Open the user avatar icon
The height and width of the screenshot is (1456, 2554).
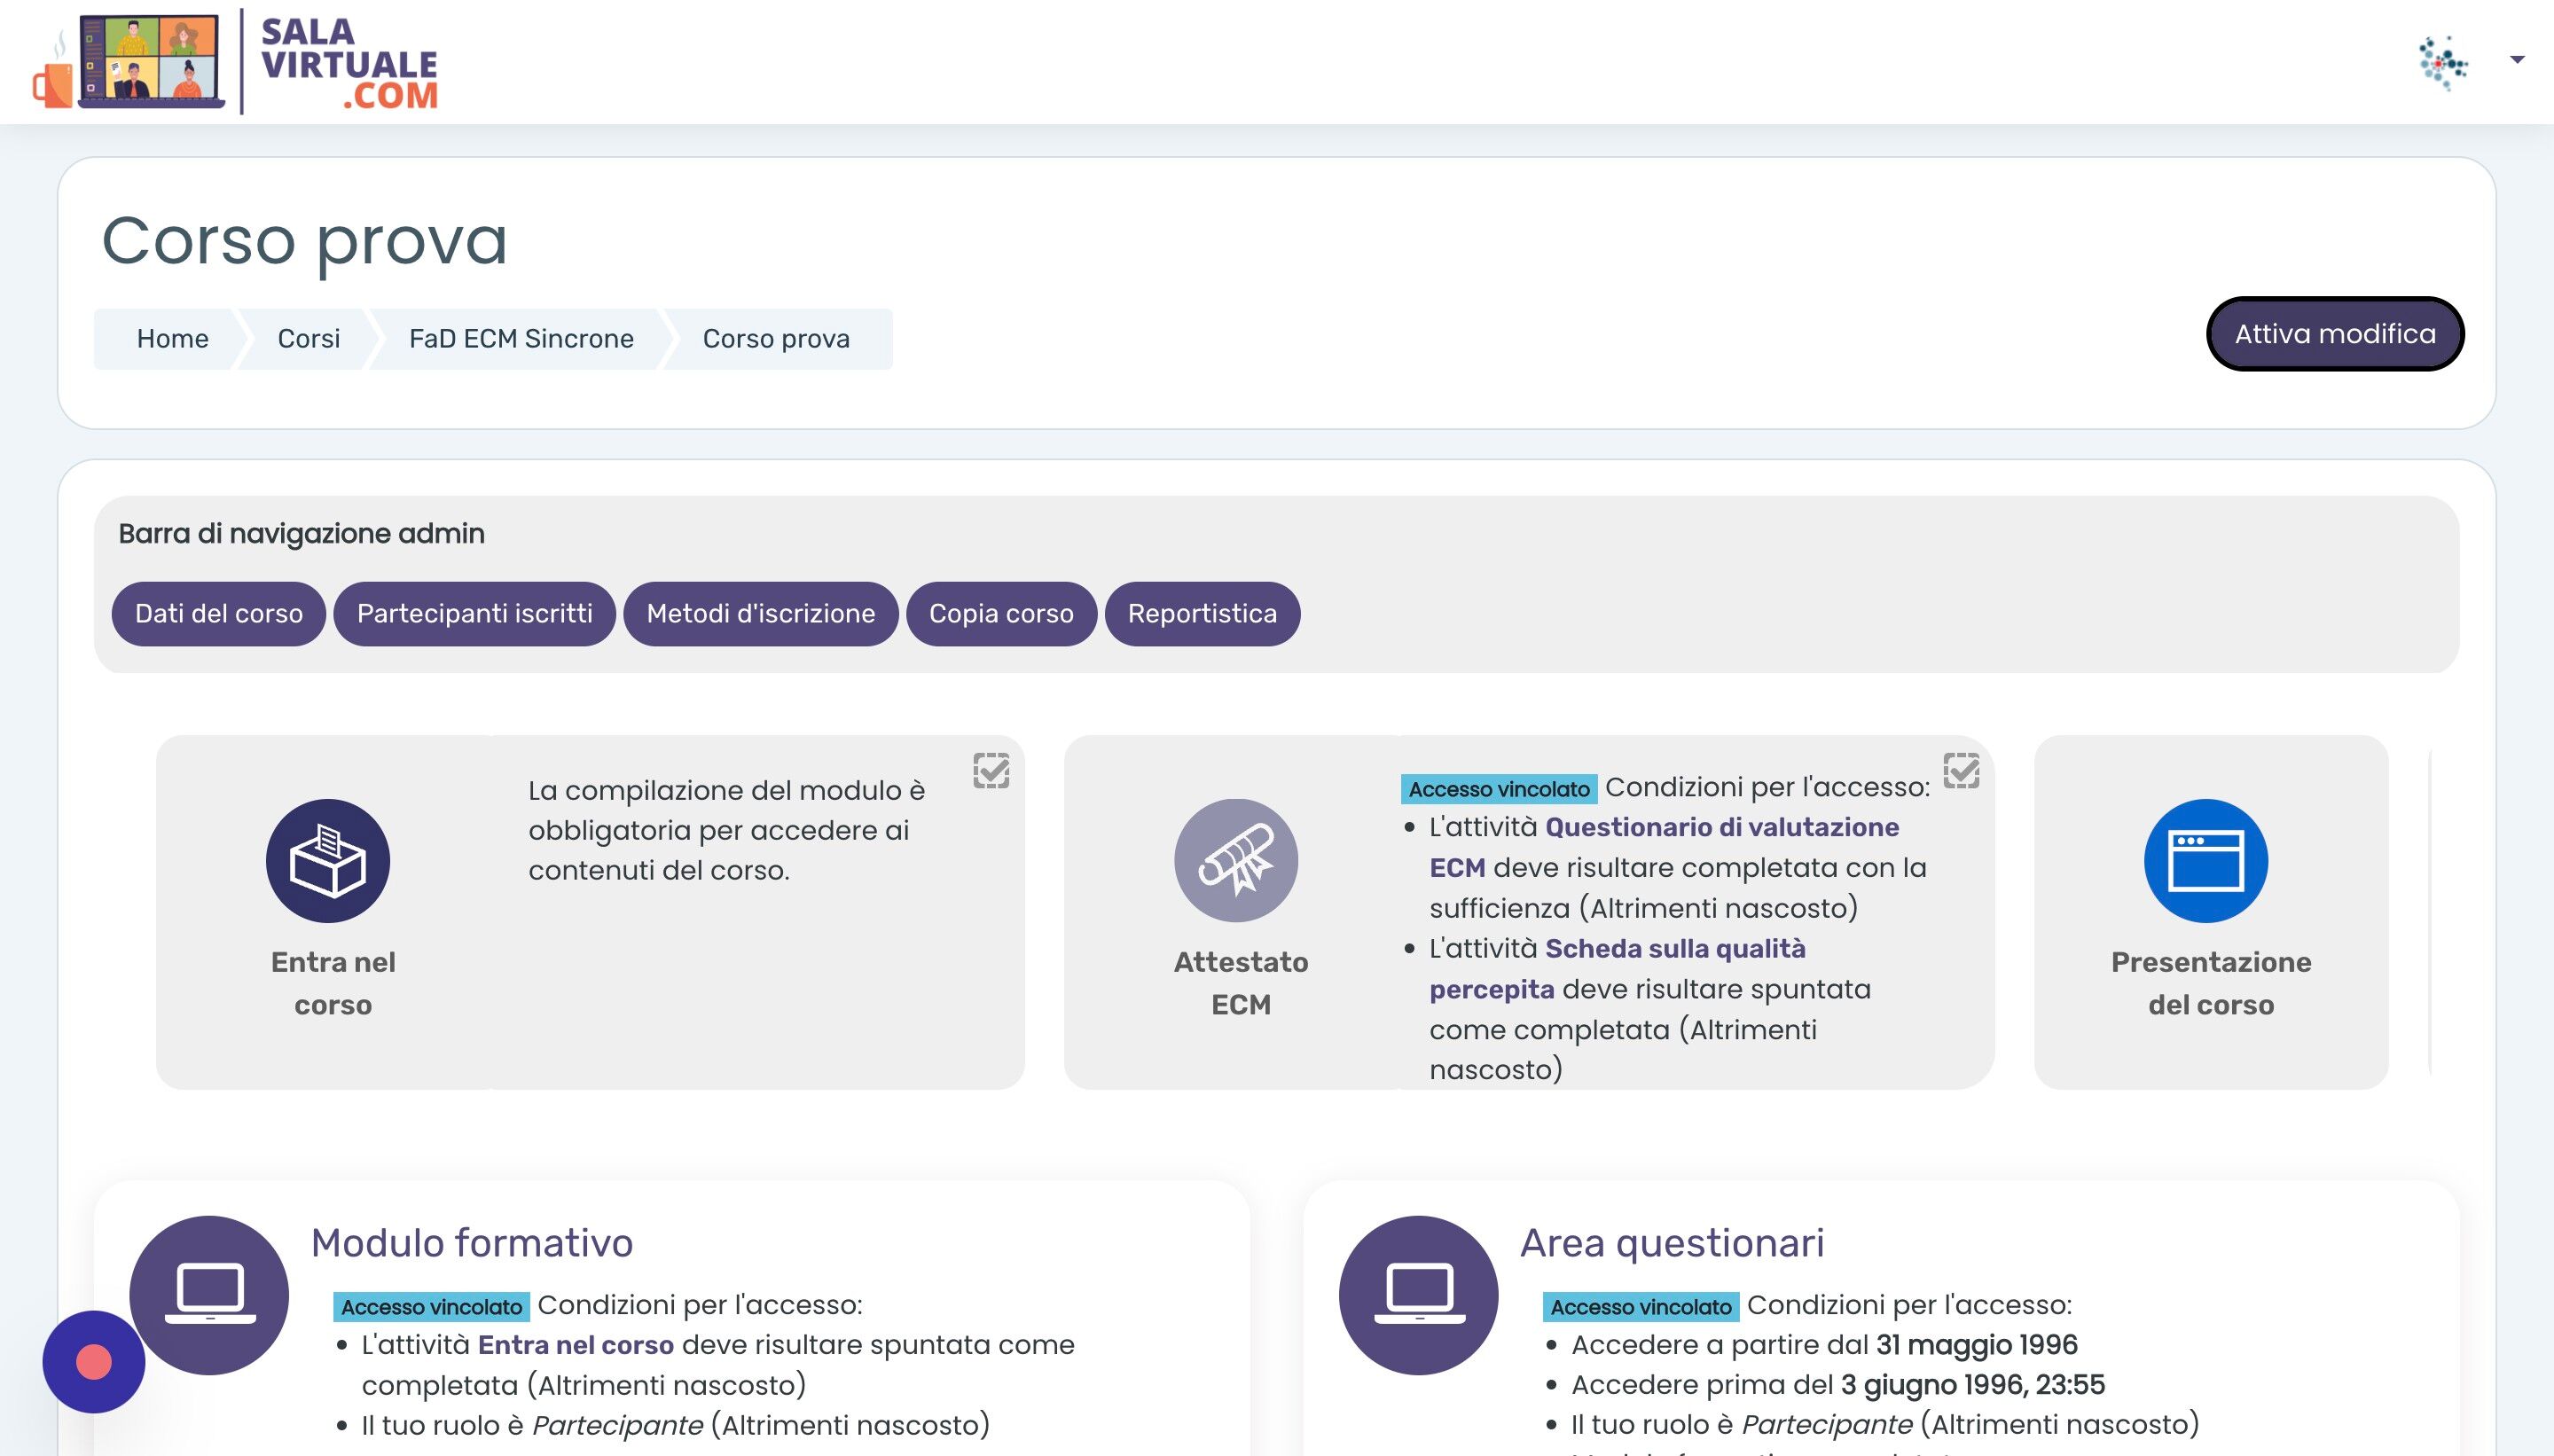(x=2443, y=62)
